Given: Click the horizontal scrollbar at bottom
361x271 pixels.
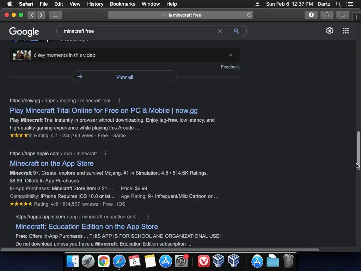Looking at the screenshot, I should tap(160, 250).
